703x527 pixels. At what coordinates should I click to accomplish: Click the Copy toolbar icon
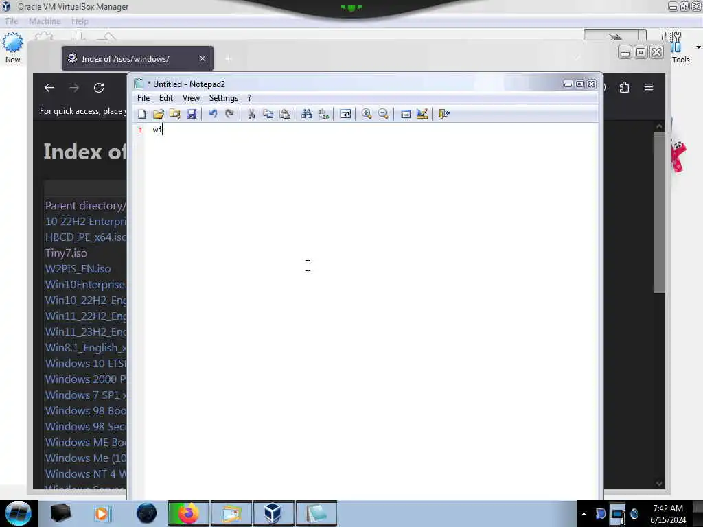coord(268,114)
